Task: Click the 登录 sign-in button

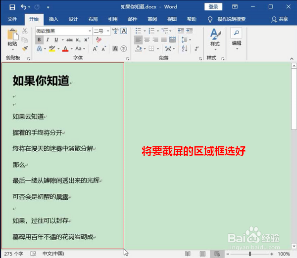Action: 213,7
